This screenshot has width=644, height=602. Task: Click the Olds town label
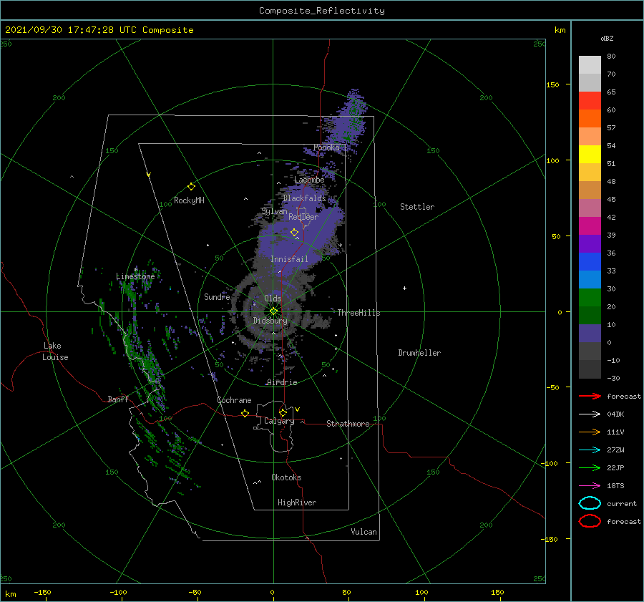[x=273, y=298]
